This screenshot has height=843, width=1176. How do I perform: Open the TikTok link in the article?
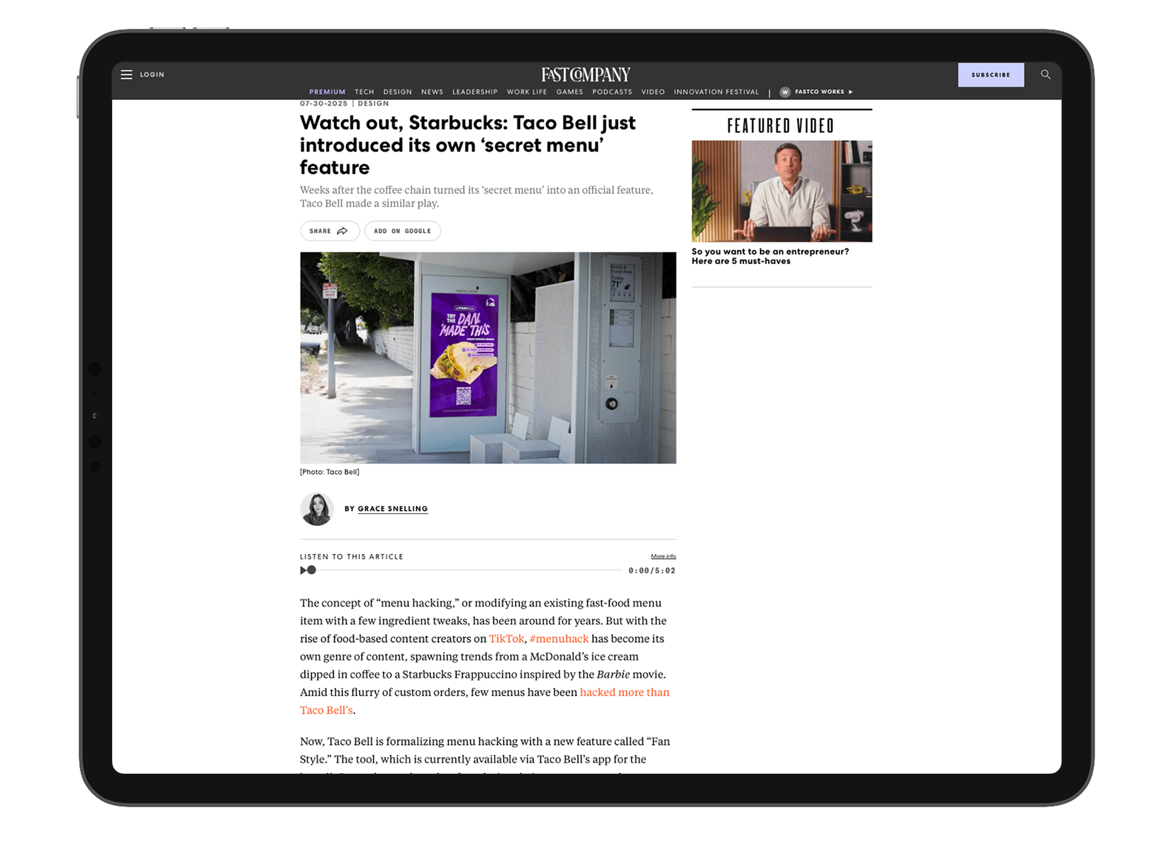coord(506,639)
